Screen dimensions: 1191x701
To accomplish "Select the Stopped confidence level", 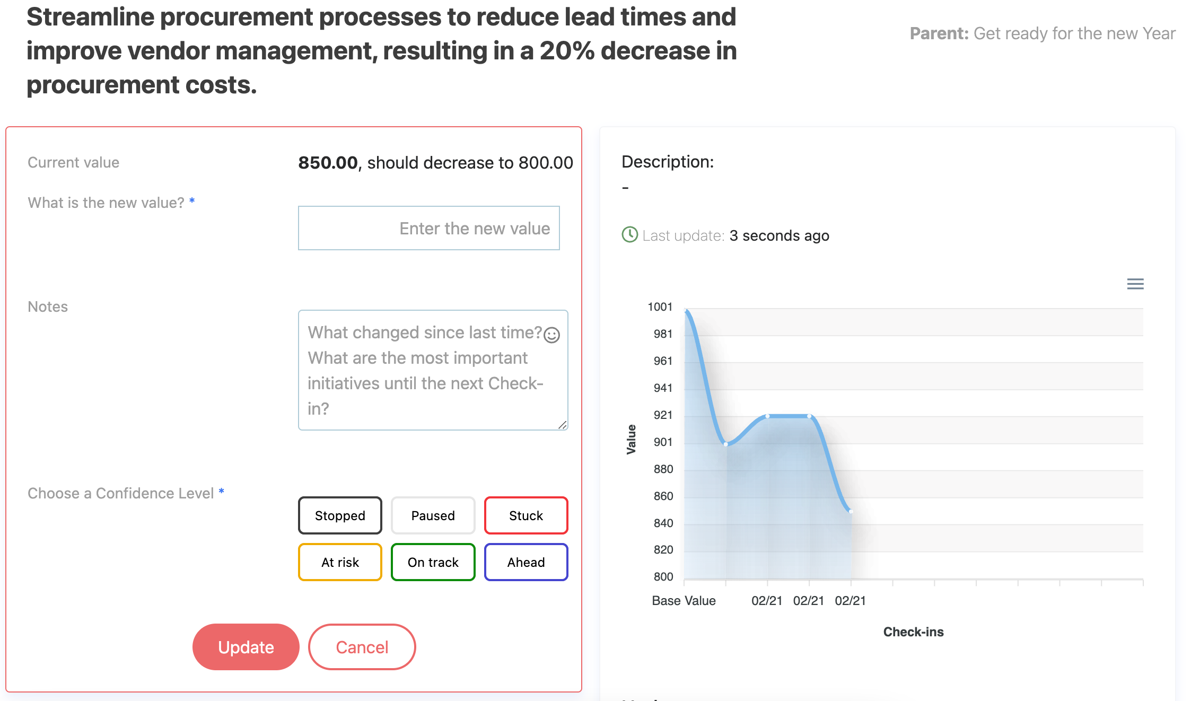I will [x=340, y=515].
